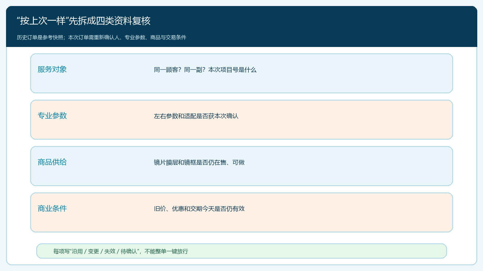Select the text 旧价、优惠和交期今天是否仍有效
This screenshot has width=483, height=271.
pos(199,209)
